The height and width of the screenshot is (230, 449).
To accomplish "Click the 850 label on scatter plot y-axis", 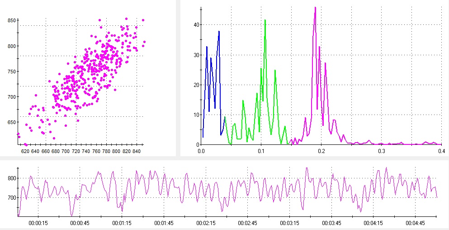I will tap(11, 20).
